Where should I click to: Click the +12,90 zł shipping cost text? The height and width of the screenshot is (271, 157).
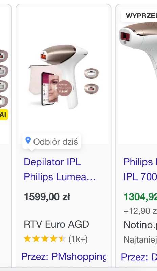click(140, 211)
